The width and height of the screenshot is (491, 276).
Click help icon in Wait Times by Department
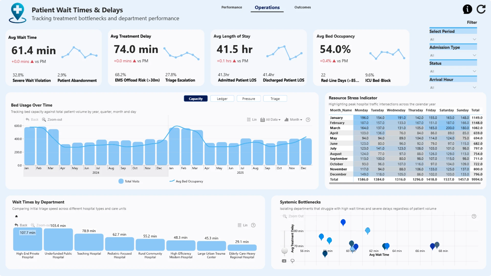point(253,225)
